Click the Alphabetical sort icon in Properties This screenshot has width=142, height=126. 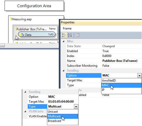pos(70,35)
